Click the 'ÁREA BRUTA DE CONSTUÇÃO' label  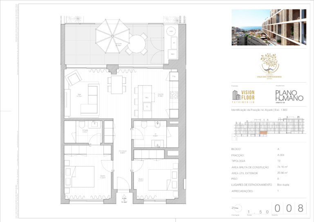(x=250, y=167)
